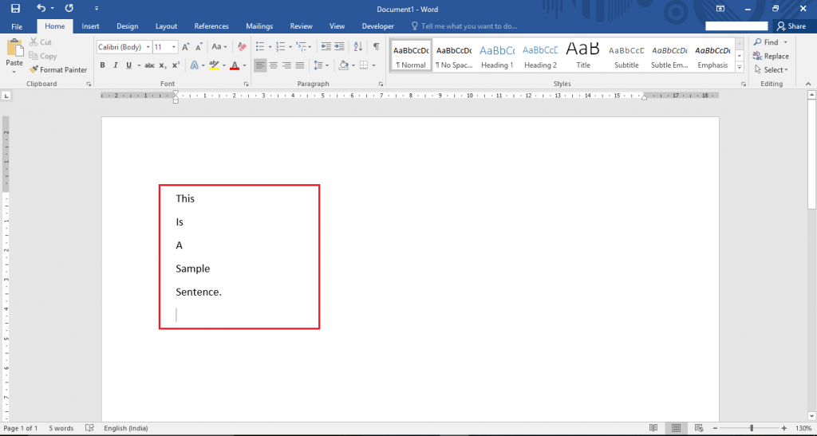The width and height of the screenshot is (817, 436).
Task: Open the font color dropdown arrow
Action: tap(244, 65)
